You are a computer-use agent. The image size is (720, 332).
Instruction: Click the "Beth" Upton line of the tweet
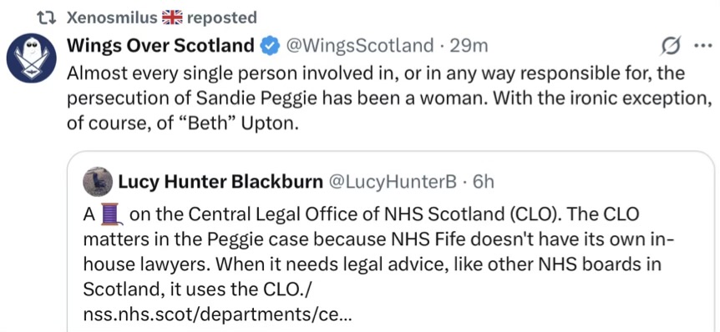tap(183, 123)
